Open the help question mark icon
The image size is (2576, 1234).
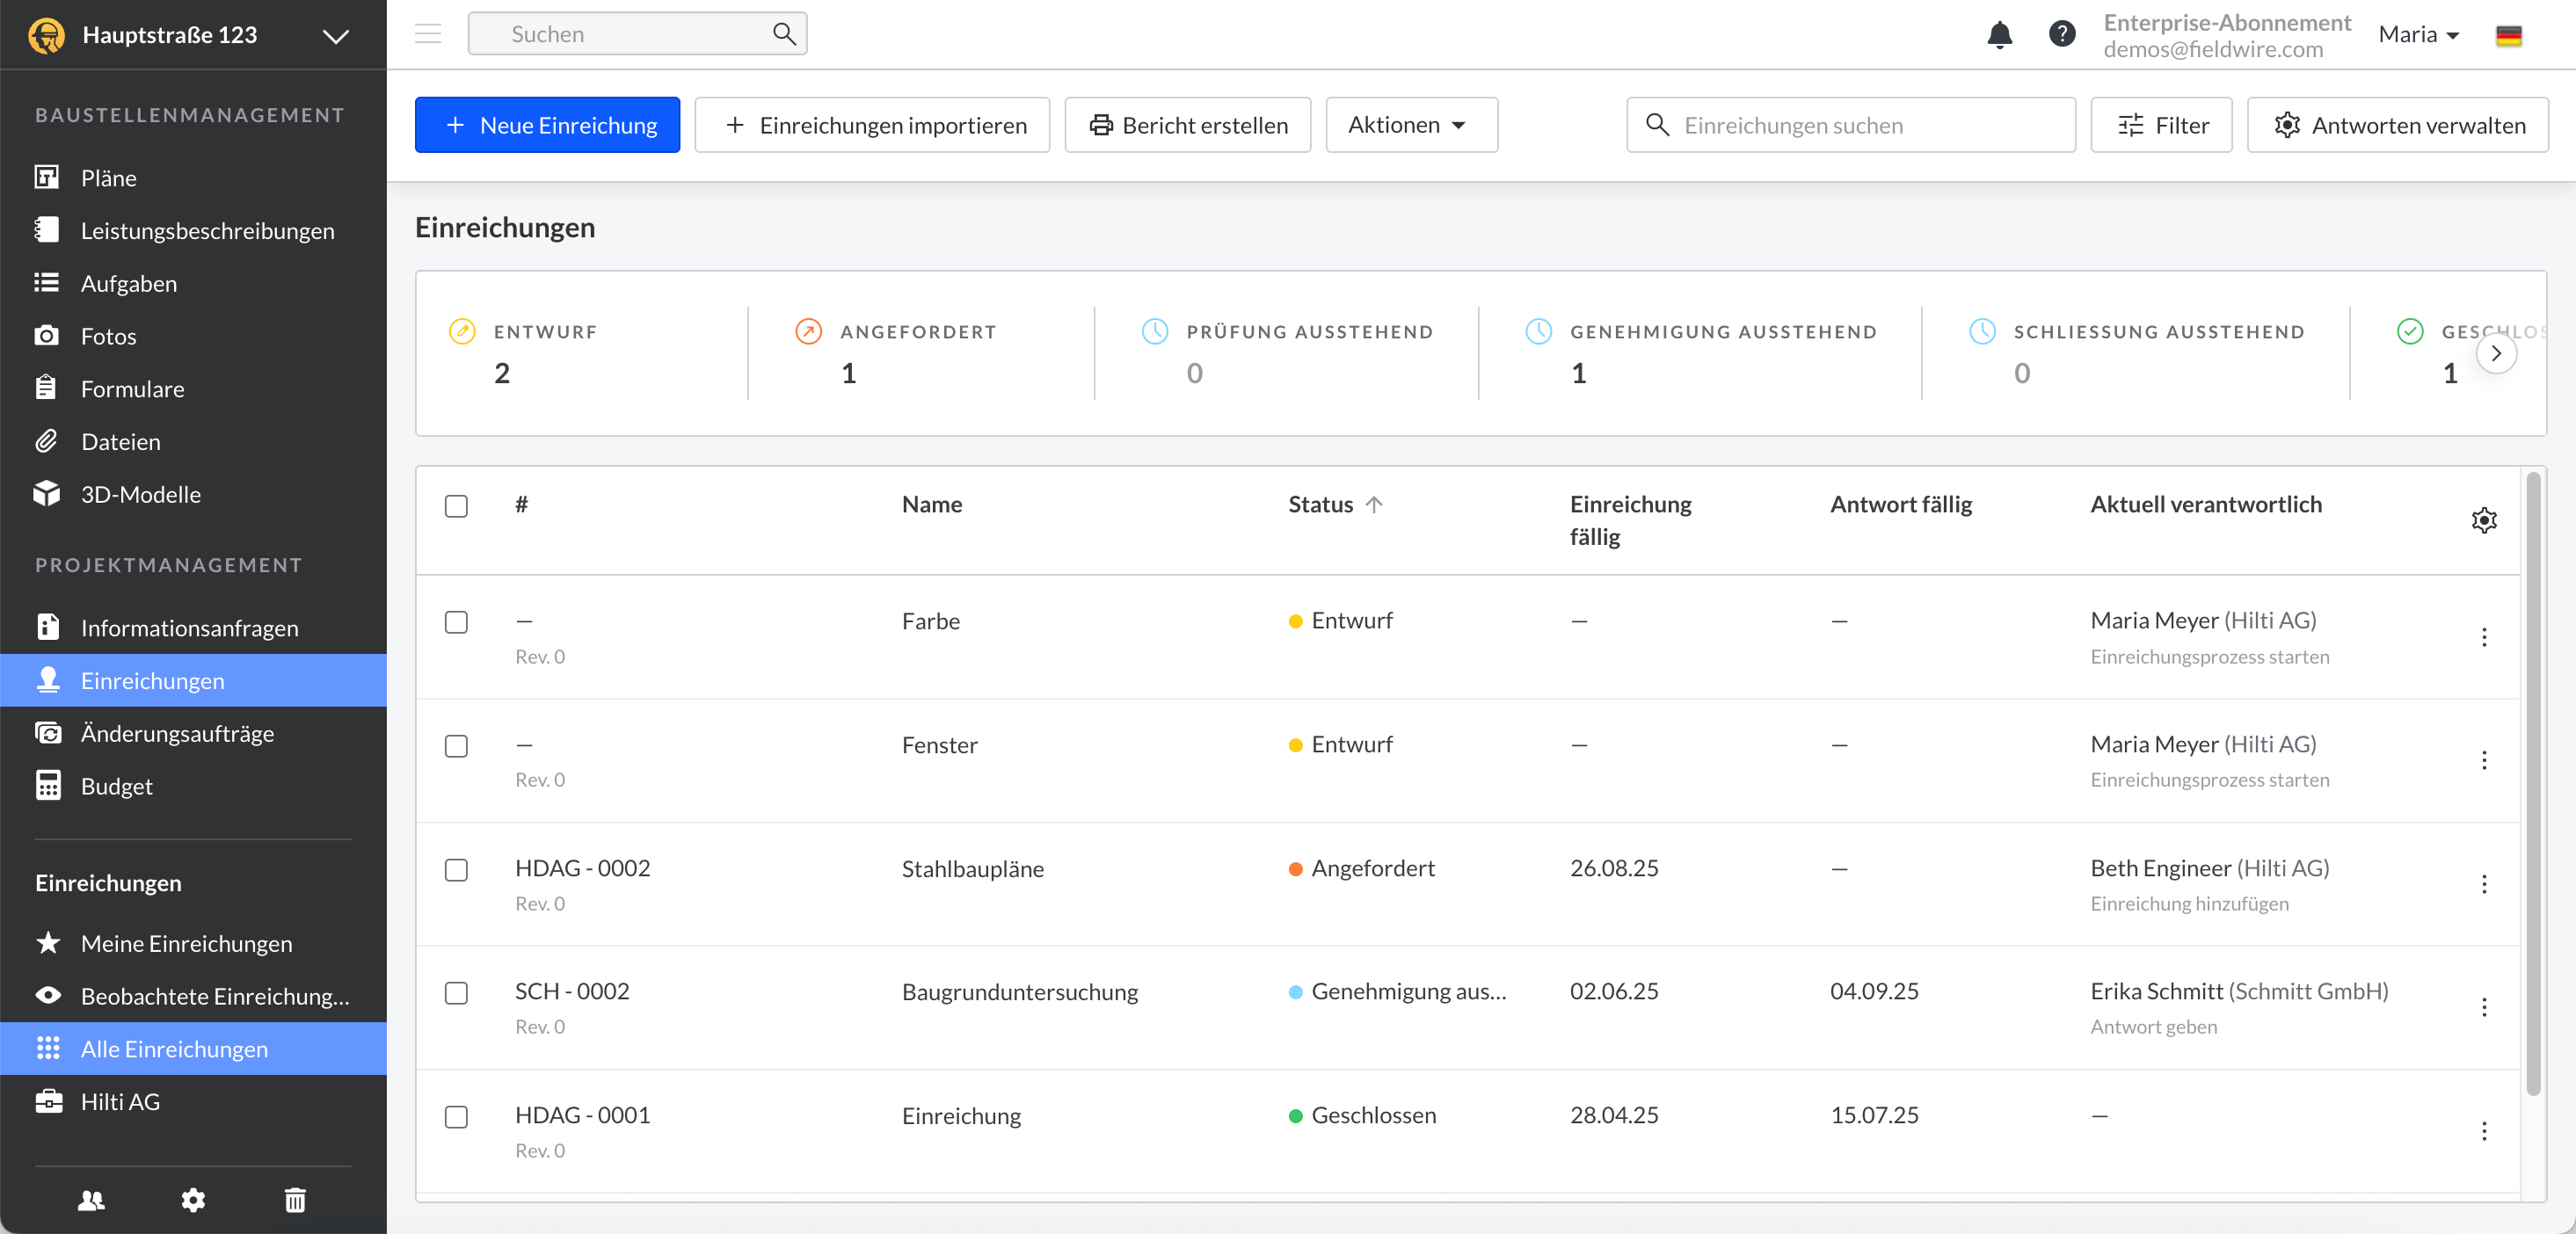(2061, 35)
